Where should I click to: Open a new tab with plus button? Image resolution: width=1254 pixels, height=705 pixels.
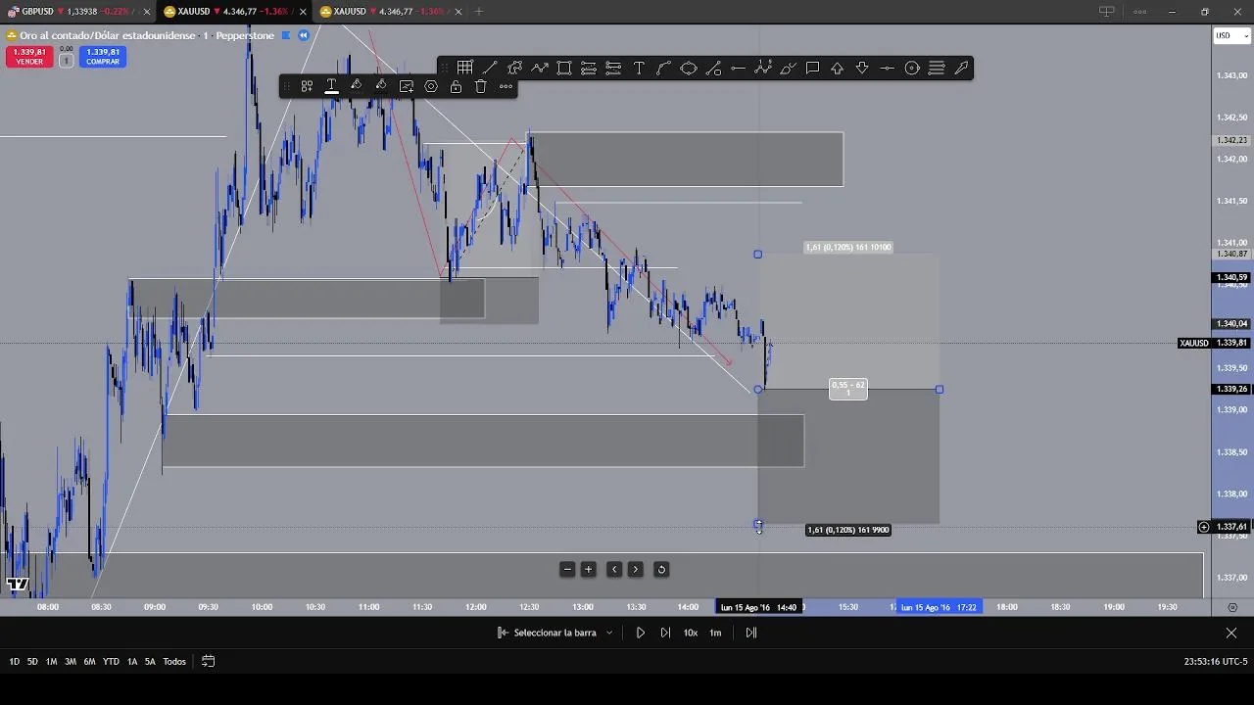coord(479,12)
